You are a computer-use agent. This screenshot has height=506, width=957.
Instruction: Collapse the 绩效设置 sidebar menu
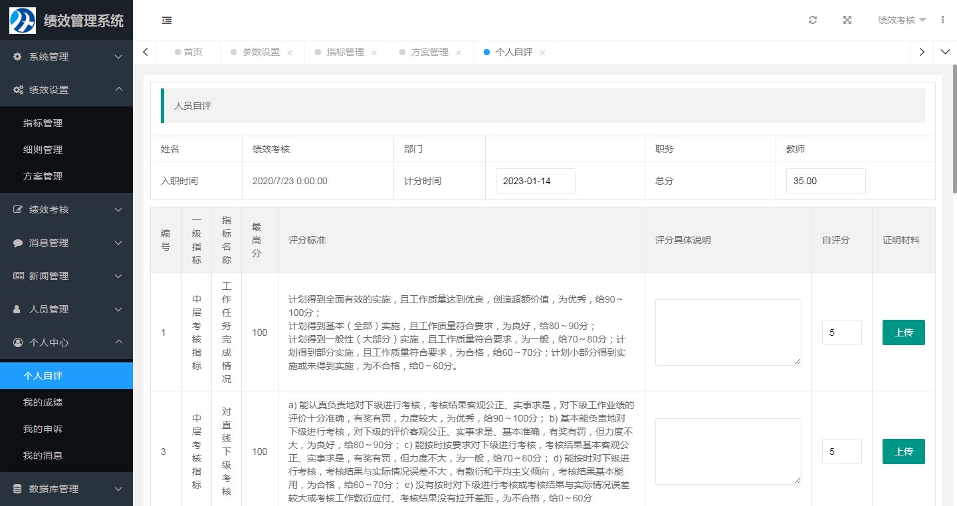(66, 90)
